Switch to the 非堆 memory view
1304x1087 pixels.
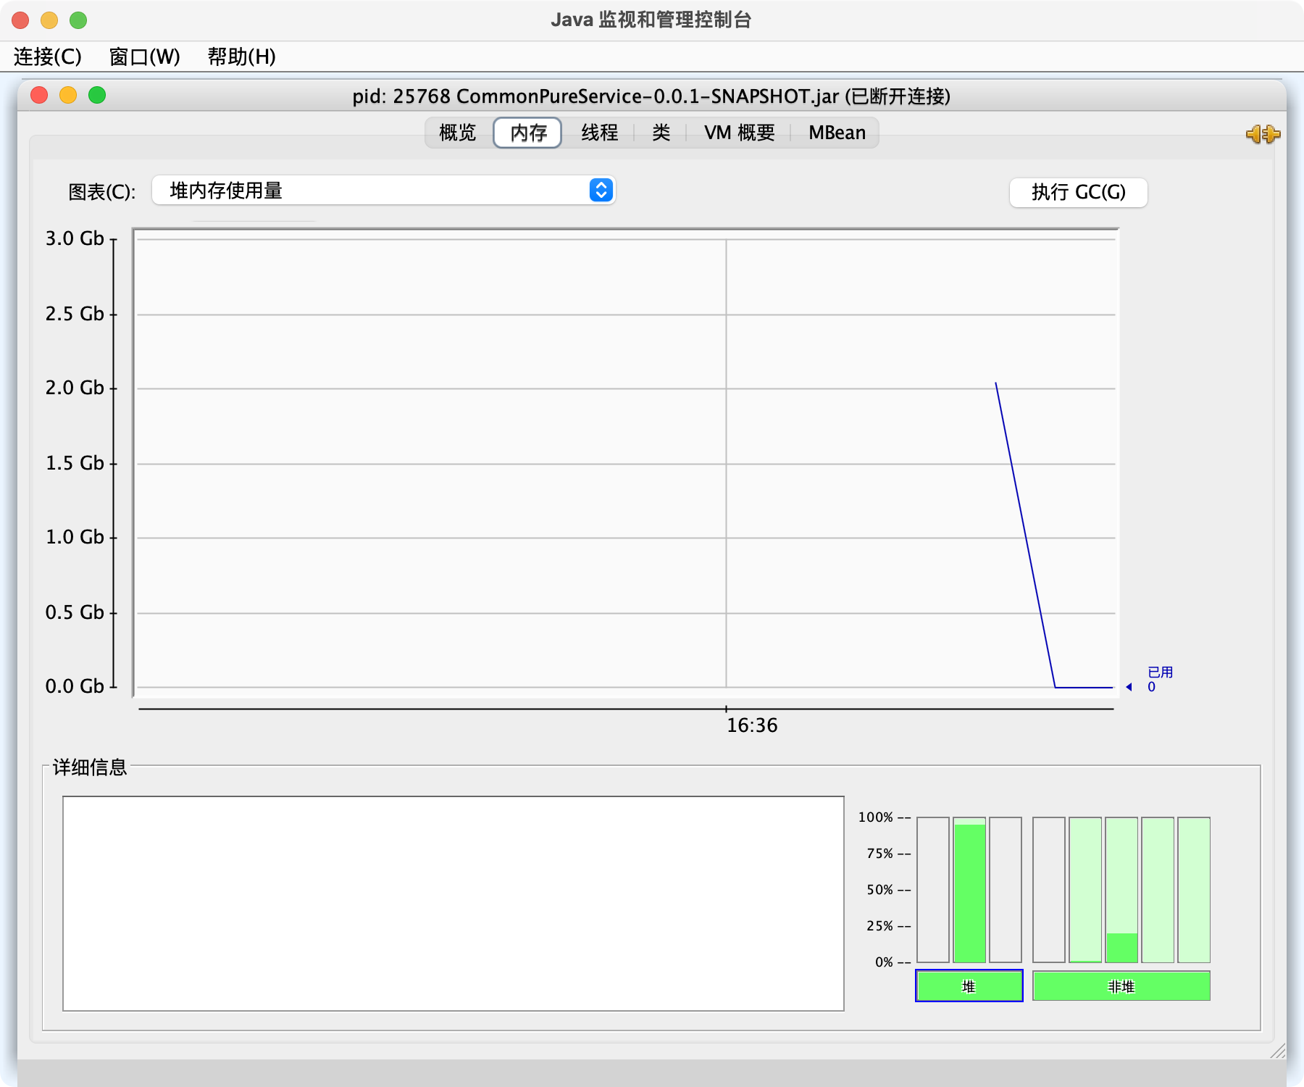[x=1121, y=986]
